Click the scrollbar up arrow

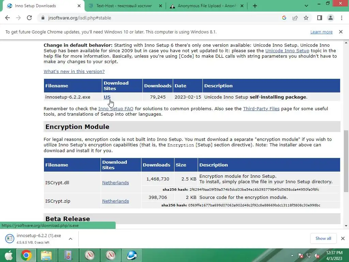346,43
